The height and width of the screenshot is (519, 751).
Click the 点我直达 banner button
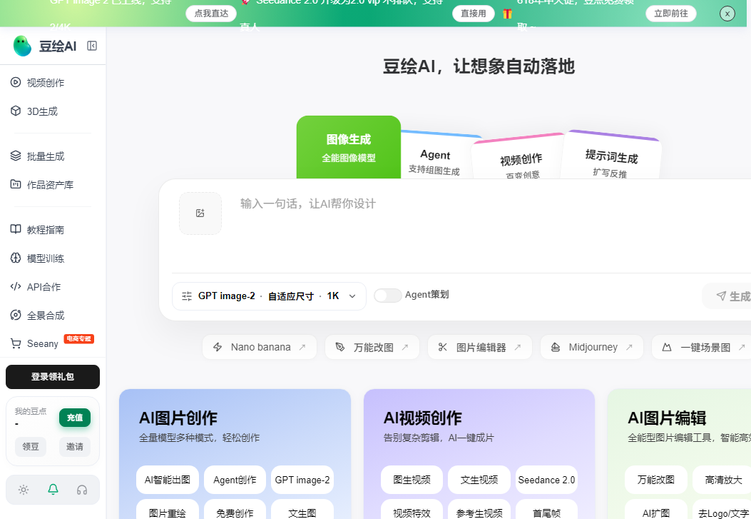point(211,14)
